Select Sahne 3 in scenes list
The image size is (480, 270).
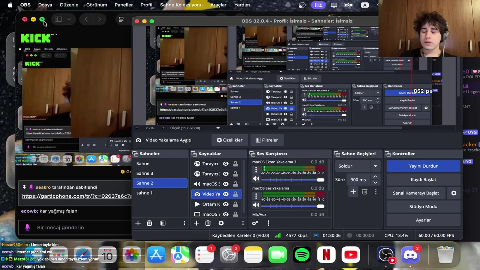pos(160,173)
